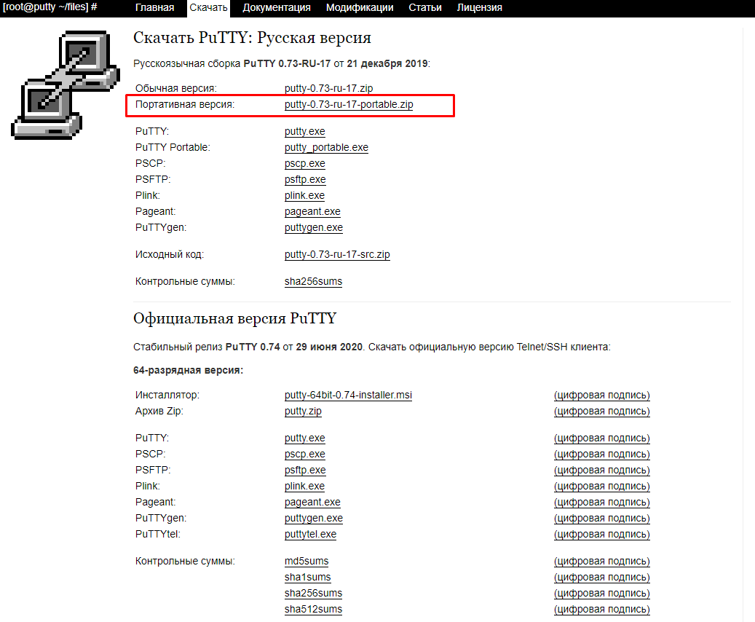This screenshot has height=622, width=755.
Task: Download Russian version pageant.exe
Action: 312,211
